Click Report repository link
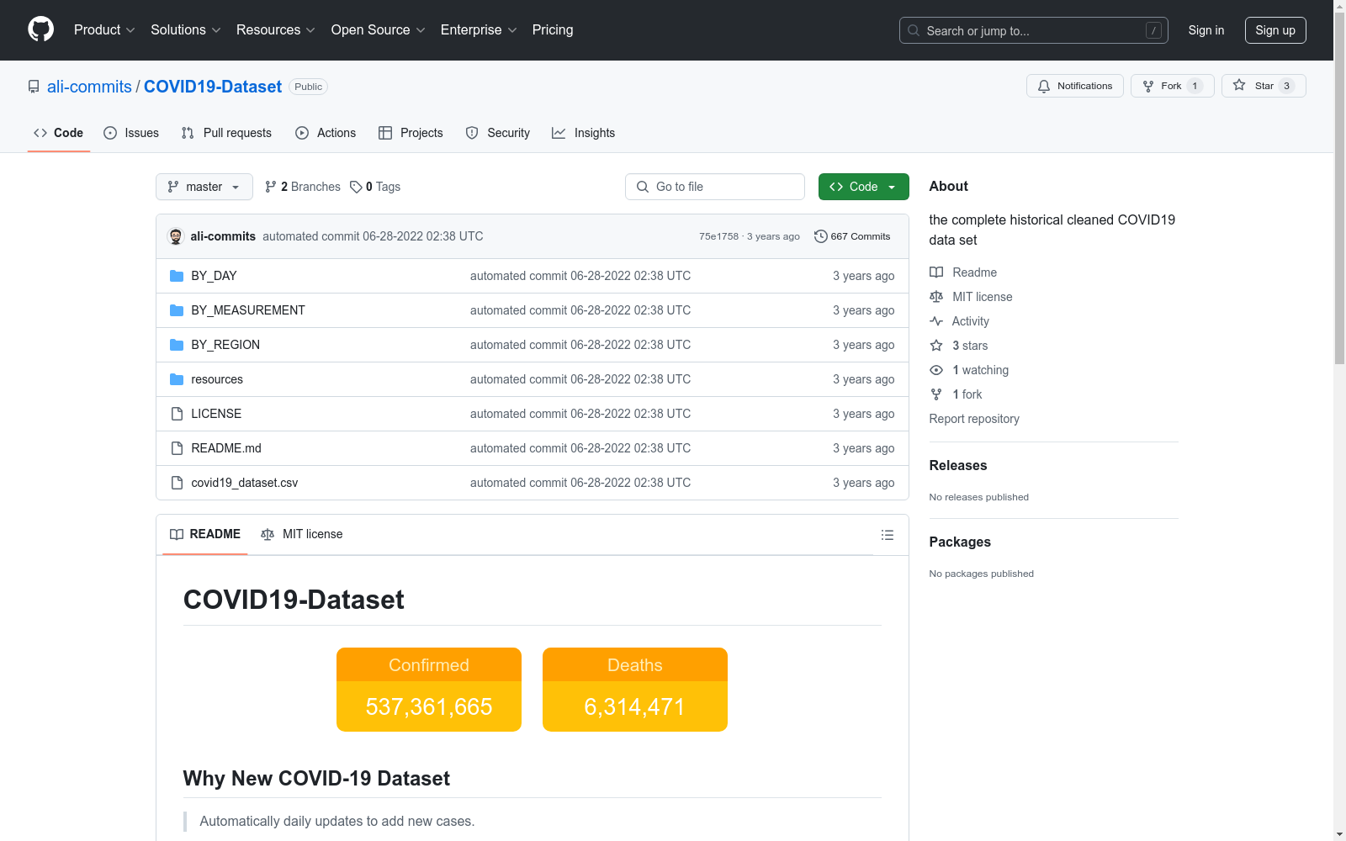The height and width of the screenshot is (841, 1346). [974, 419]
